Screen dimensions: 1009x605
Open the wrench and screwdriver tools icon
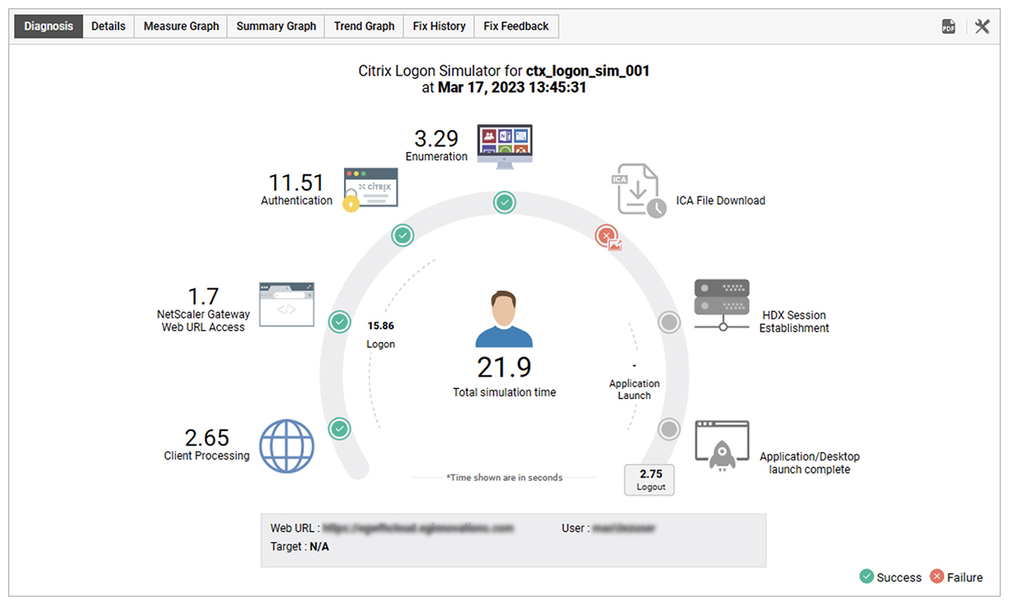click(x=982, y=27)
